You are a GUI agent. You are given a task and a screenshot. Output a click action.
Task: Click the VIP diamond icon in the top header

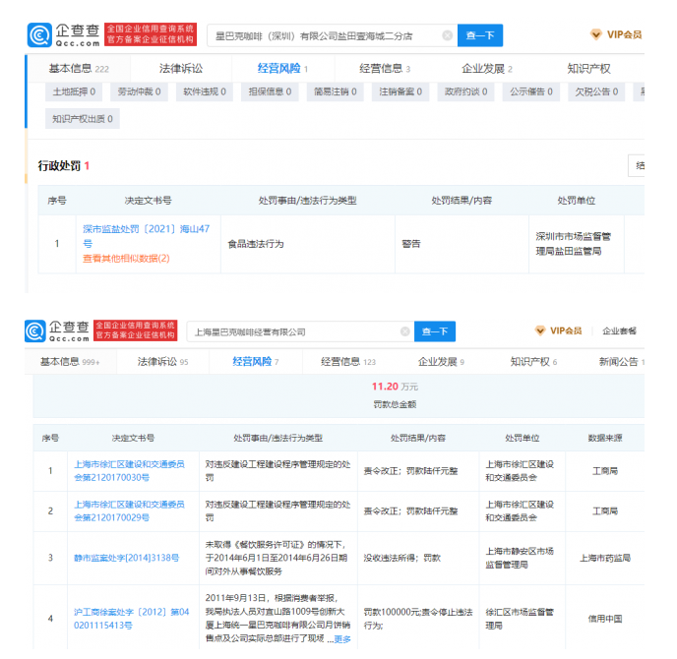tap(596, 34)
